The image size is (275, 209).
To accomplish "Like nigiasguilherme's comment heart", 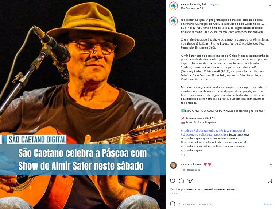I will [271, 165].
